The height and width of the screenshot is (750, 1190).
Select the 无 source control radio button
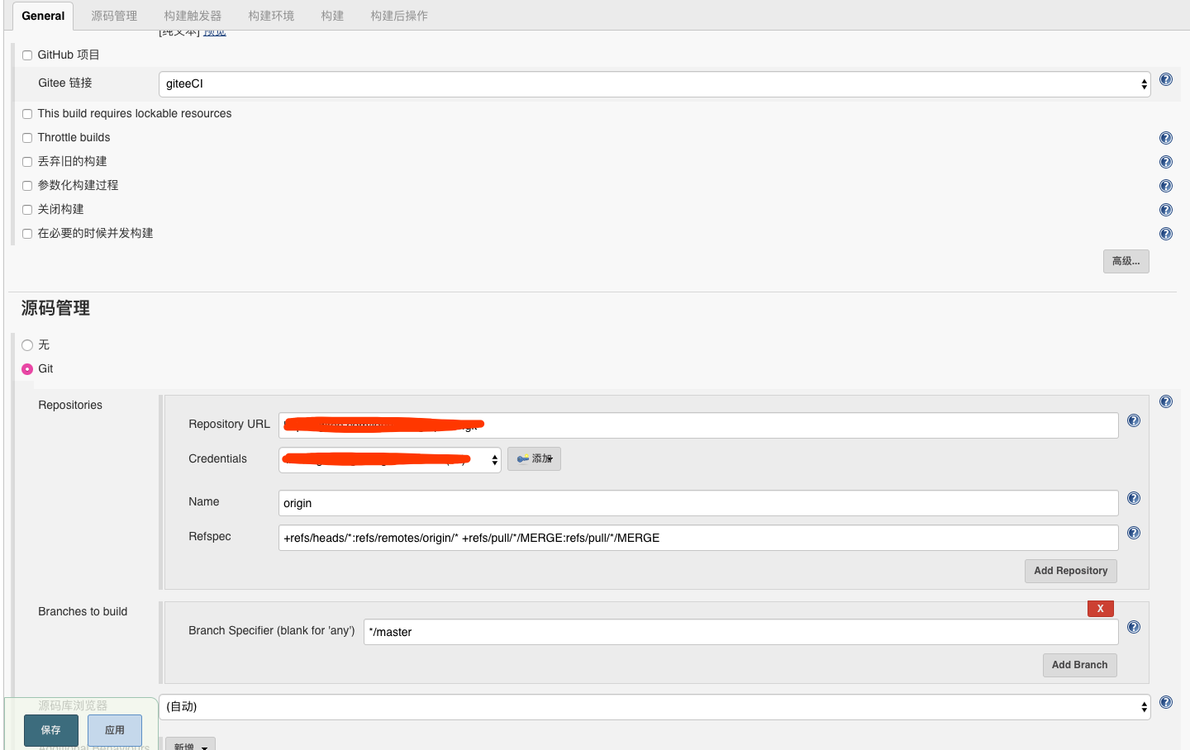coord(27,345)
